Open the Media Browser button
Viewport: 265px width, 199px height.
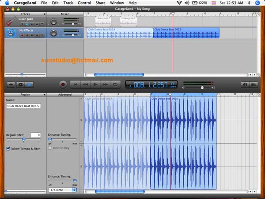[x=254, y=84]
